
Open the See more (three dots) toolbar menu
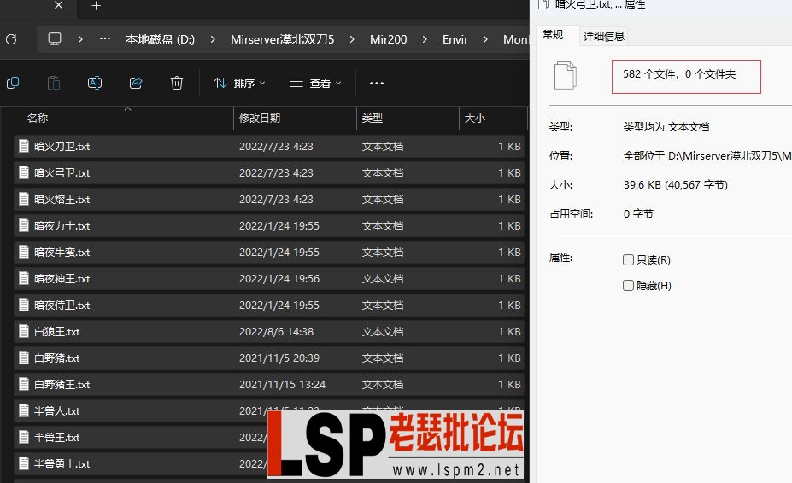[377, 84]
